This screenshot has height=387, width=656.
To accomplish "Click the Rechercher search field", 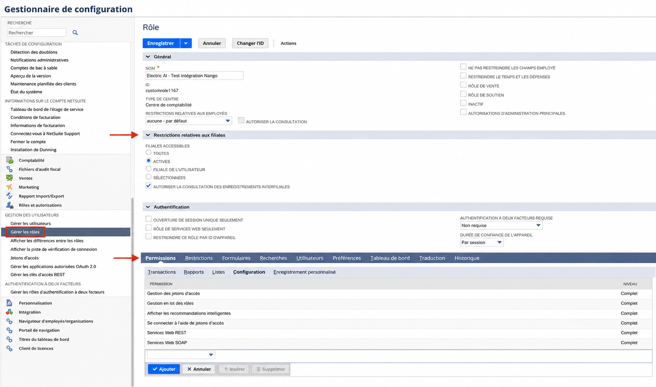I will pyautogui.click(x=37, y=33).
